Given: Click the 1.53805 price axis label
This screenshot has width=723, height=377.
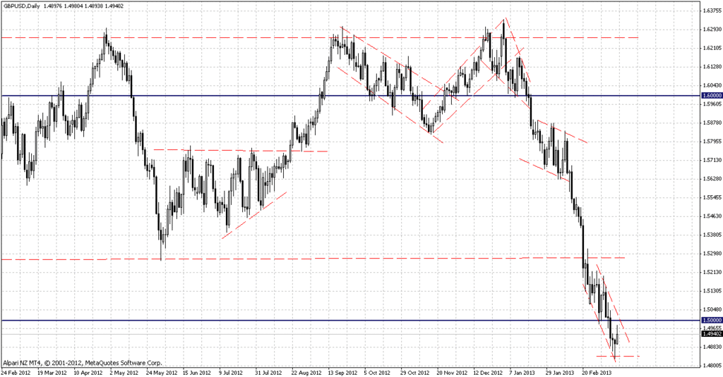Looking at the screenshot, I should 712,235.
